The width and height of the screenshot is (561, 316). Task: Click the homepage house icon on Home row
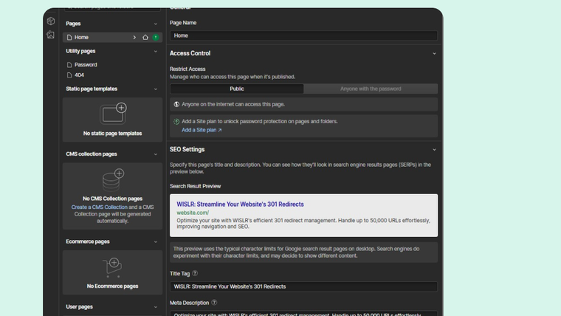[145, 37]
